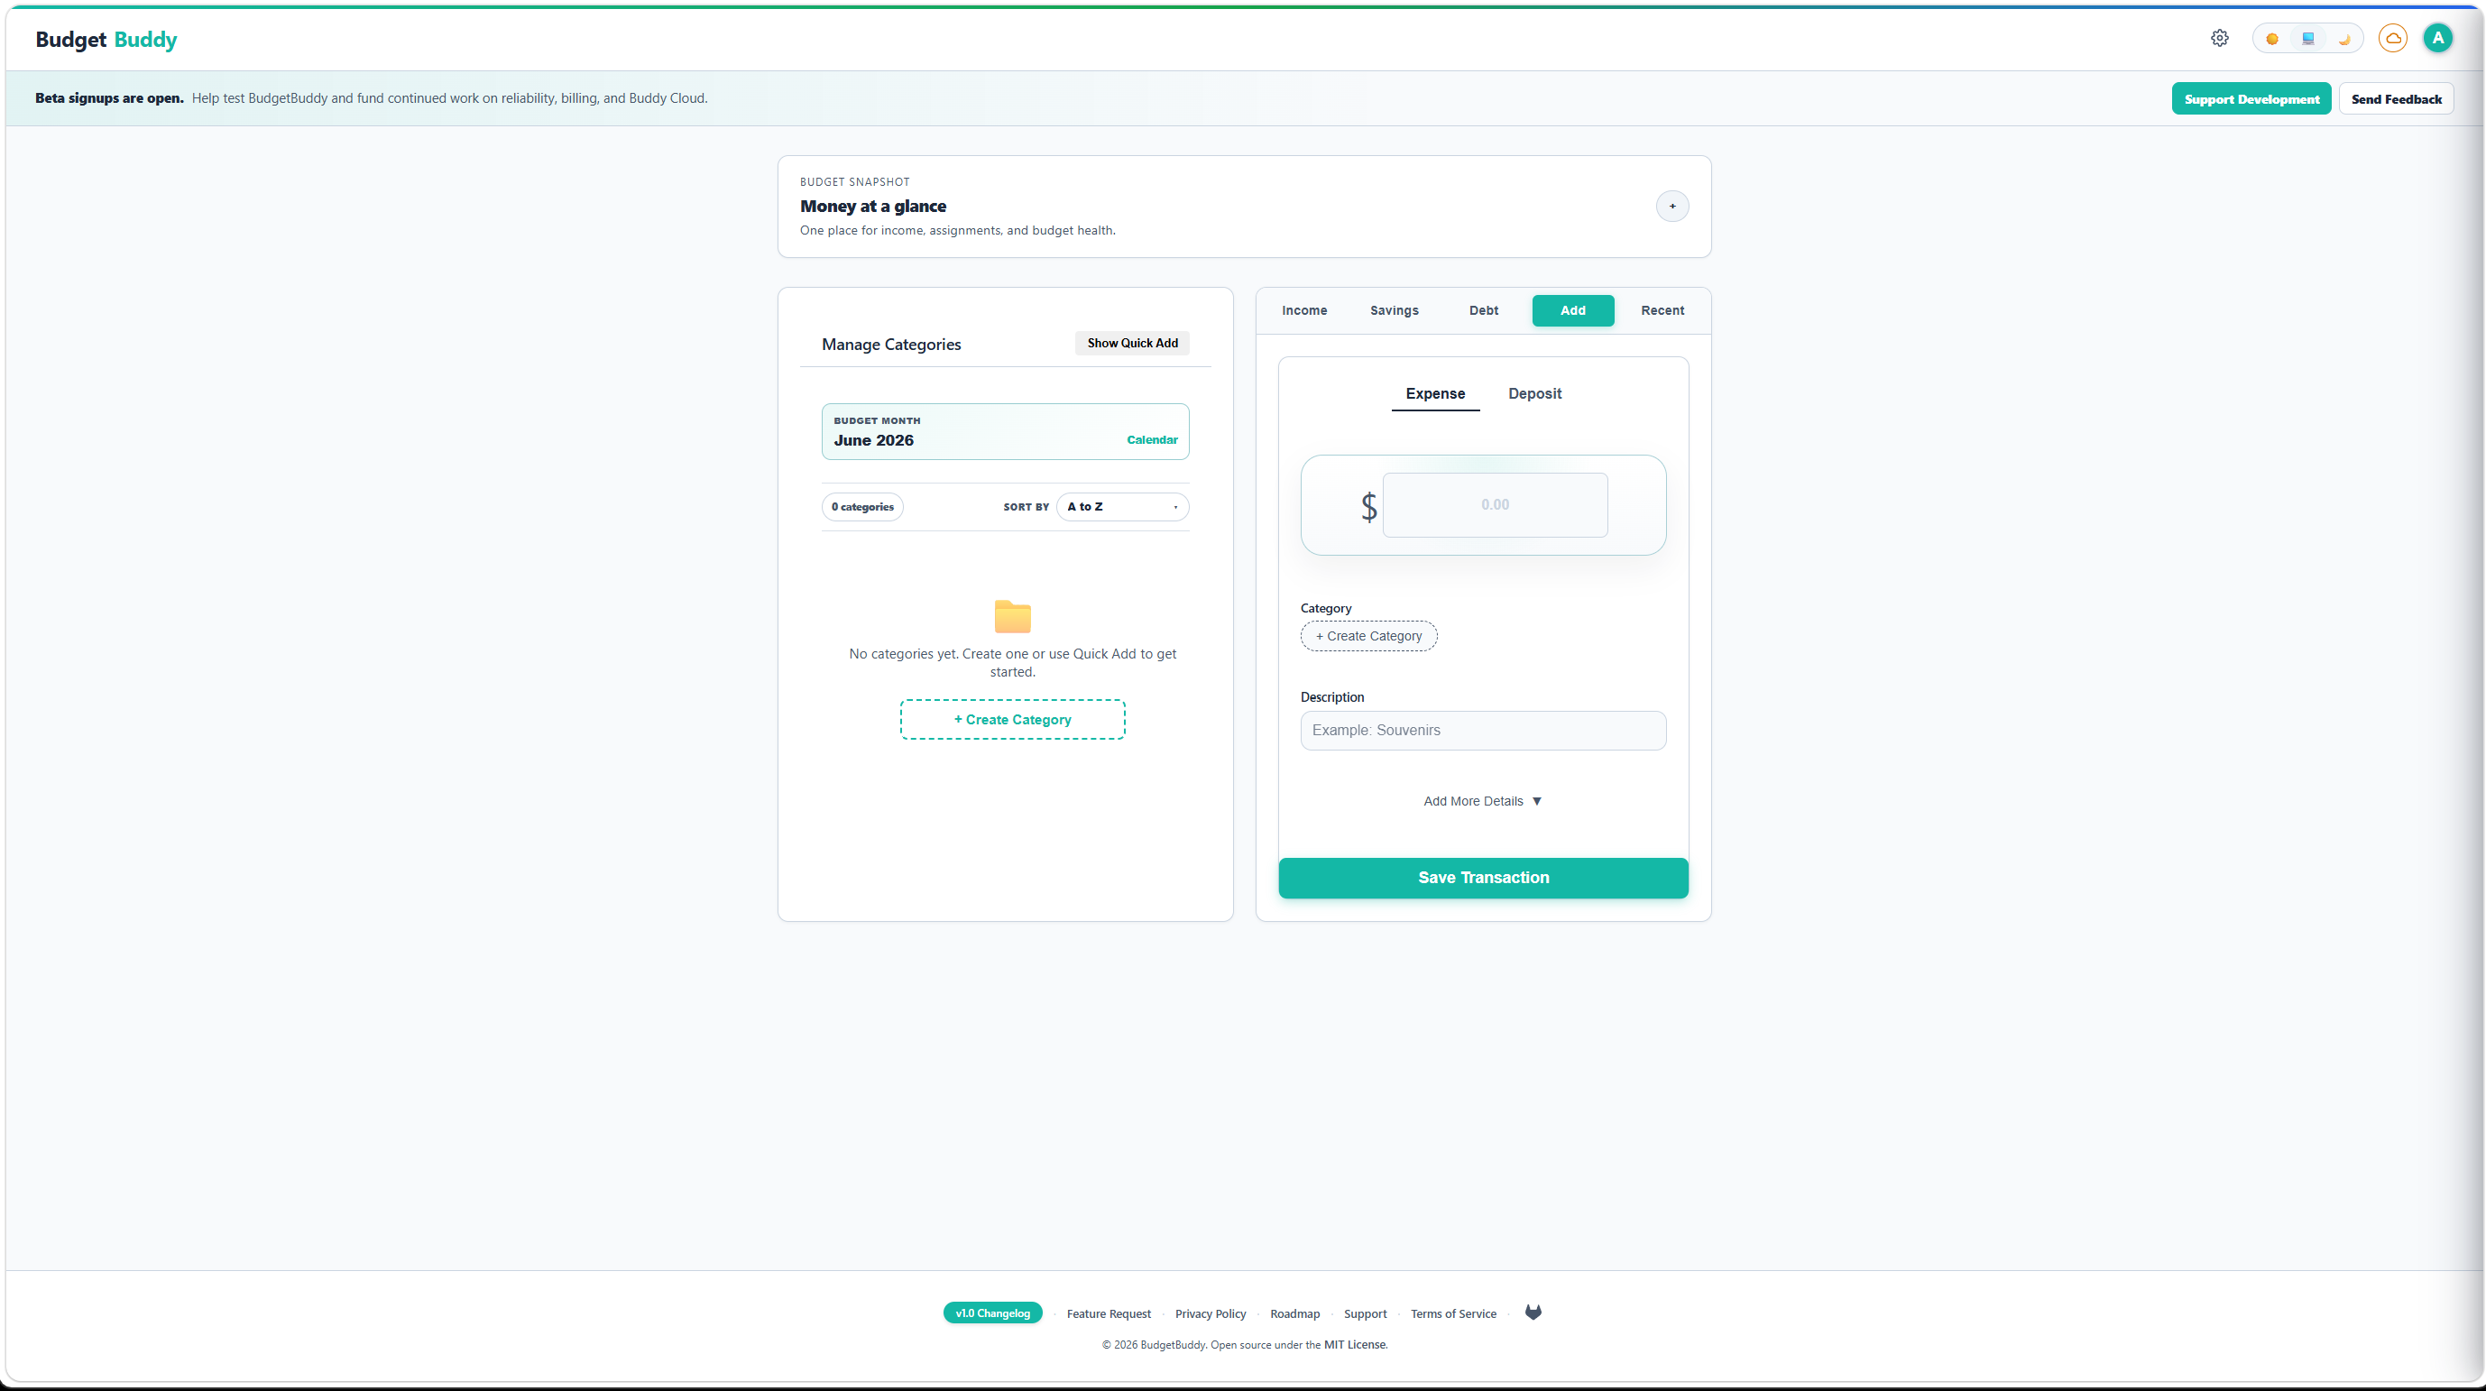Open the Support footer link
2486x1391 pixels.
(1365, 1314)
